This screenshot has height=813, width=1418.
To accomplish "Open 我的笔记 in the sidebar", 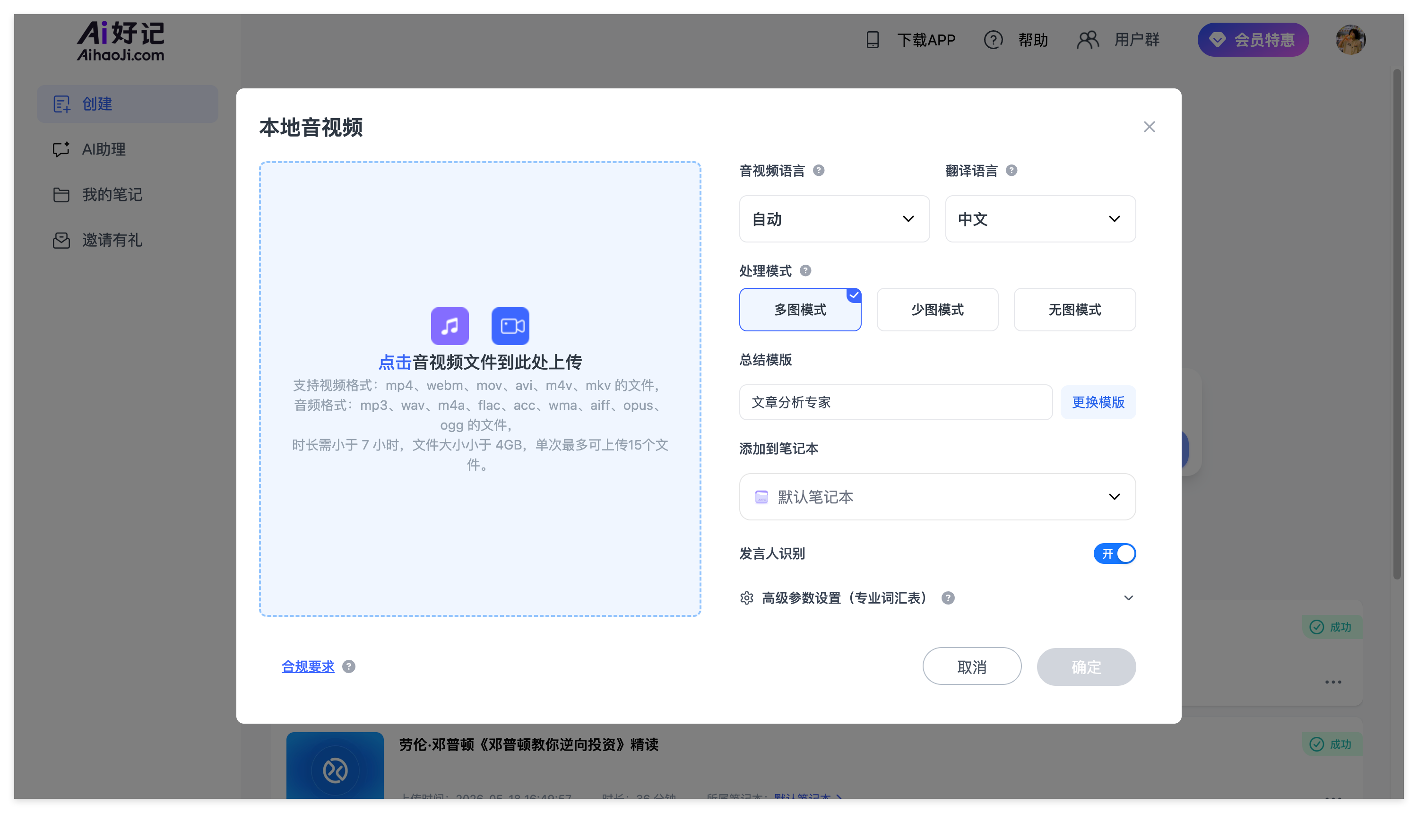I will 127,194.
